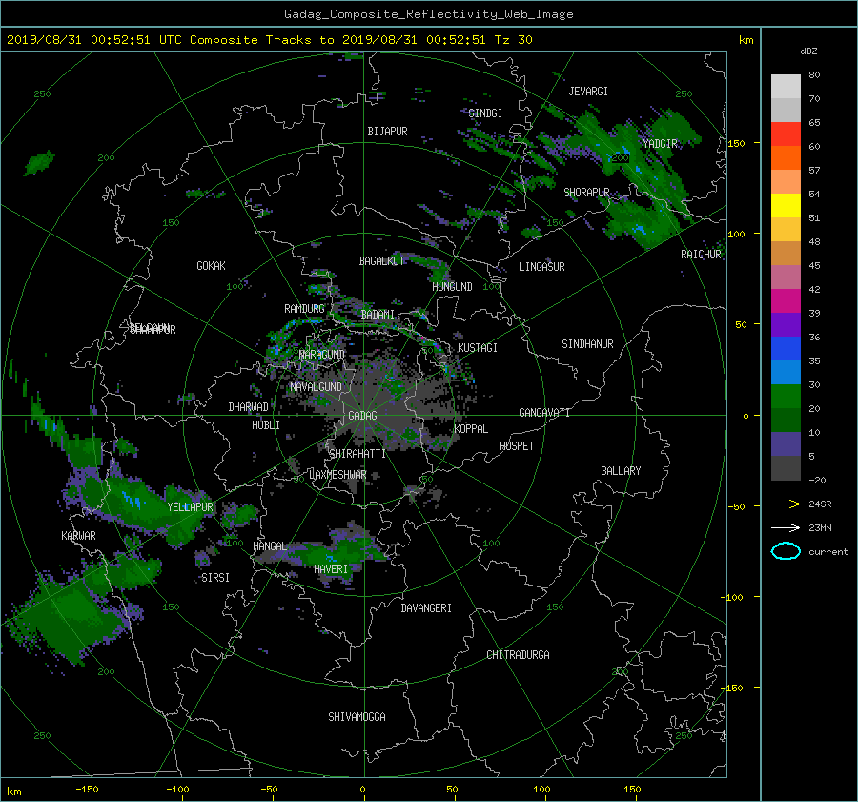Viewport: 858px width, 802px height.
Task: Click the SIRSI city label
Action: pos(215,578)
